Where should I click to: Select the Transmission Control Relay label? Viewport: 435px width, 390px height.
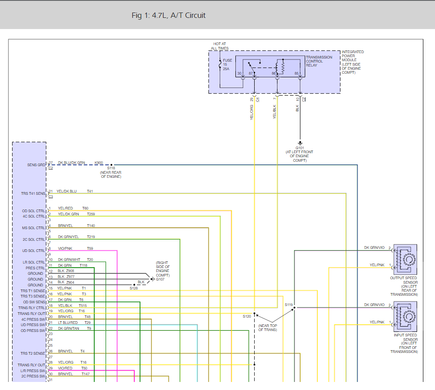point(319,61)
